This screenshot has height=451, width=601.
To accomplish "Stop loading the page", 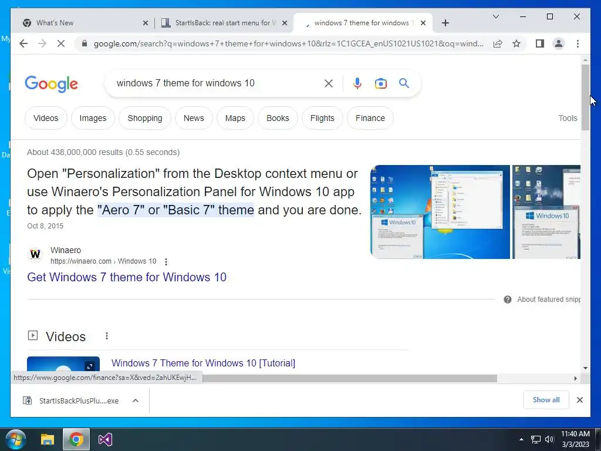I will [61, 43].
